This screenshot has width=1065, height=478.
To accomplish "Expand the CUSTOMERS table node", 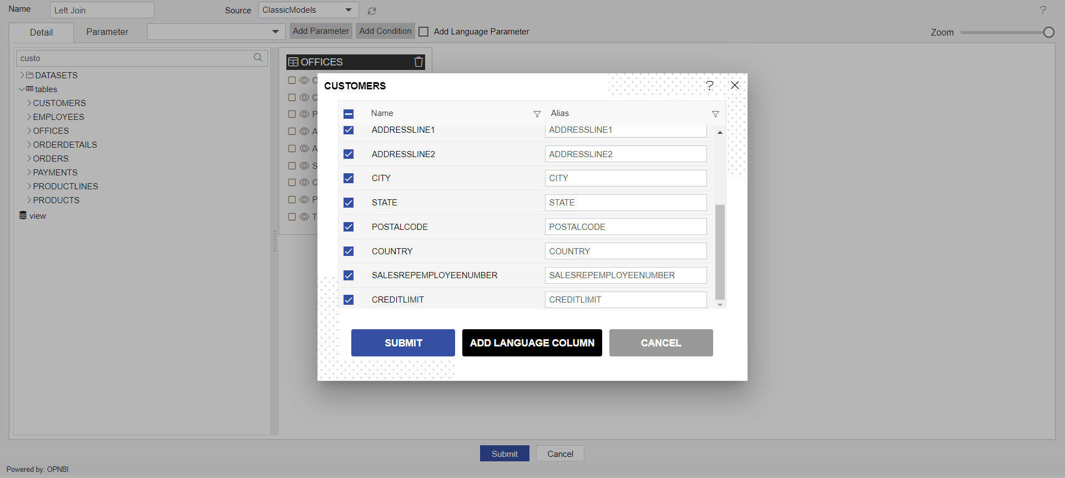I will [x=29, y=103].
